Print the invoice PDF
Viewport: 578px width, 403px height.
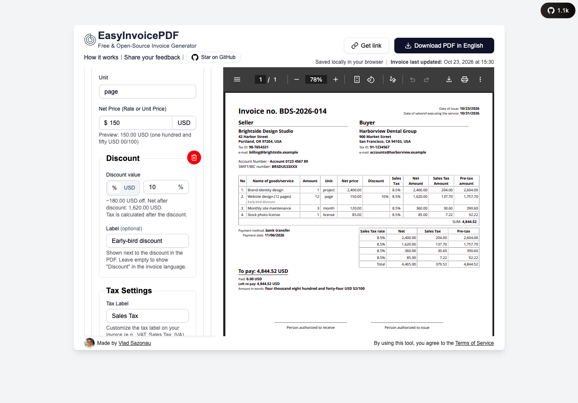pos(465,79)
